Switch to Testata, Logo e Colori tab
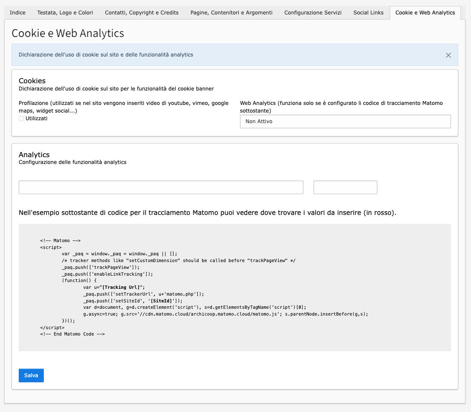This screenshot has width=471, height=412. pos(65,13)
